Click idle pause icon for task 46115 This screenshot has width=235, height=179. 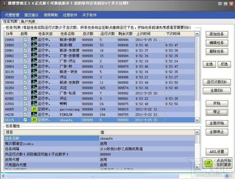34,120
